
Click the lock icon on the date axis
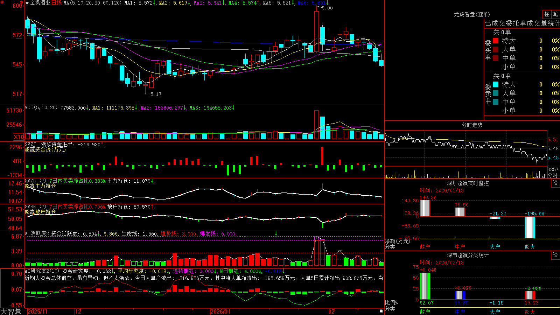pyautogui.click(x=381, y=310)
